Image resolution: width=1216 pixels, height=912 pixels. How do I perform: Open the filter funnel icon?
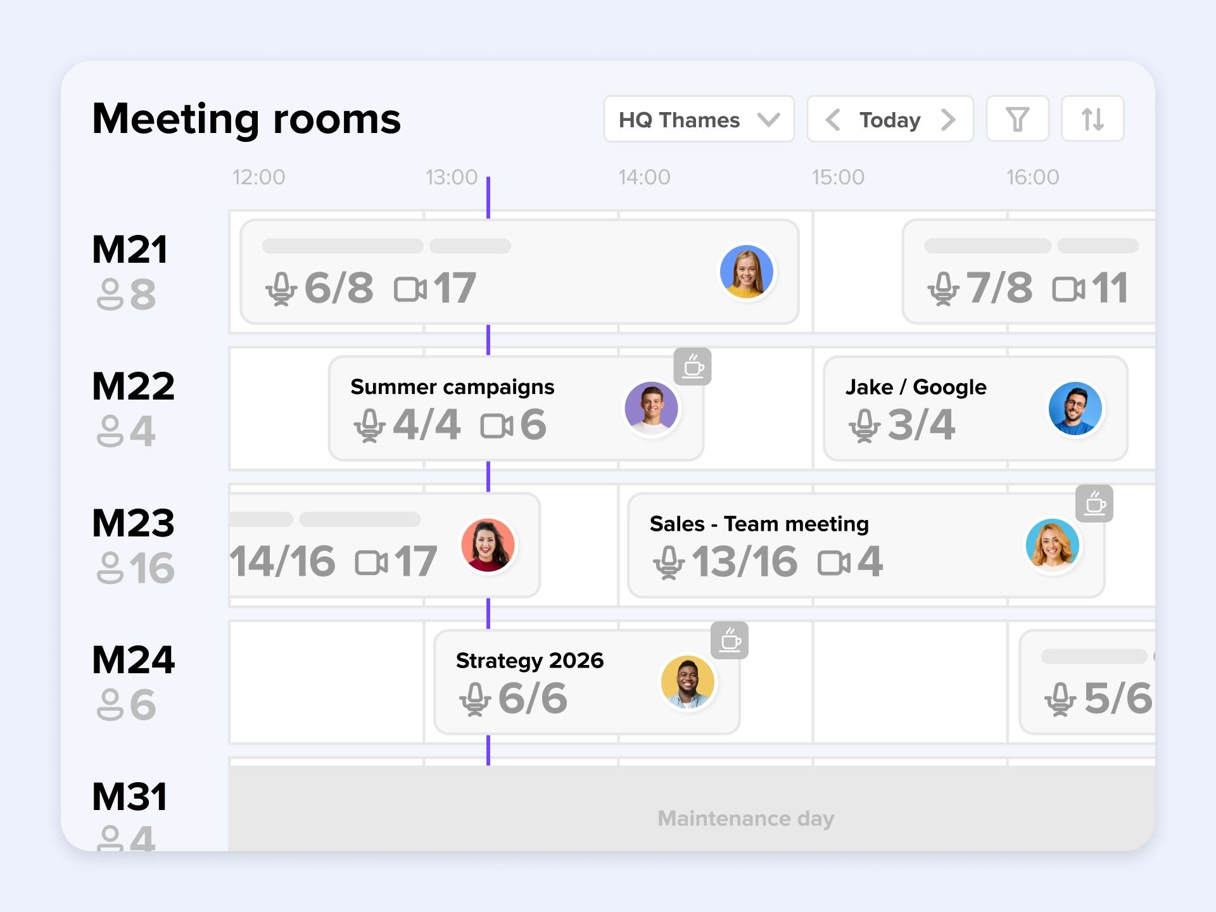pyautogui.click(x=1017, y=119)
